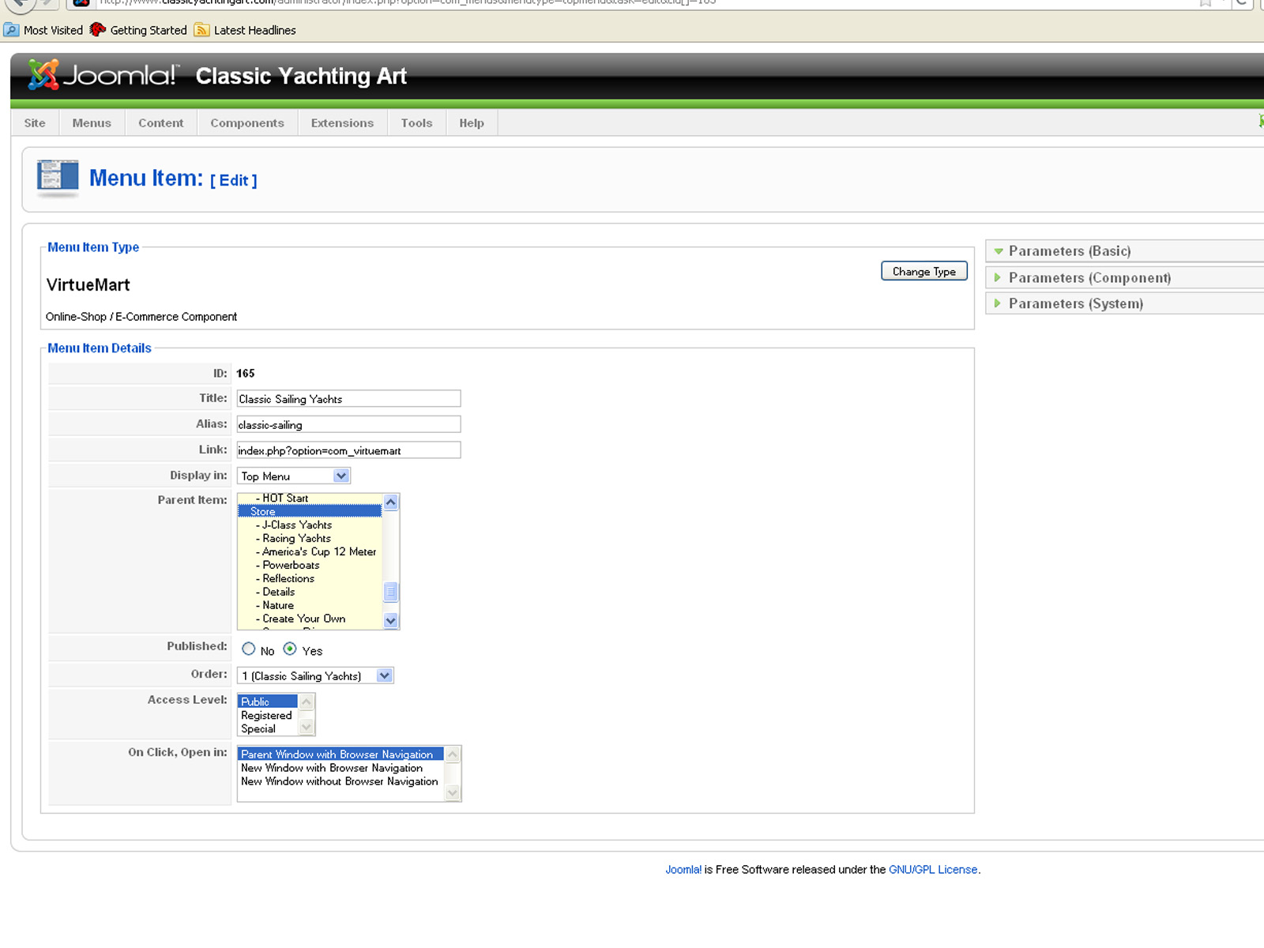The width and height of the screenshot is (1264, 948).
Task: Click the Menu Item page icon
Action: click(58, 178)
